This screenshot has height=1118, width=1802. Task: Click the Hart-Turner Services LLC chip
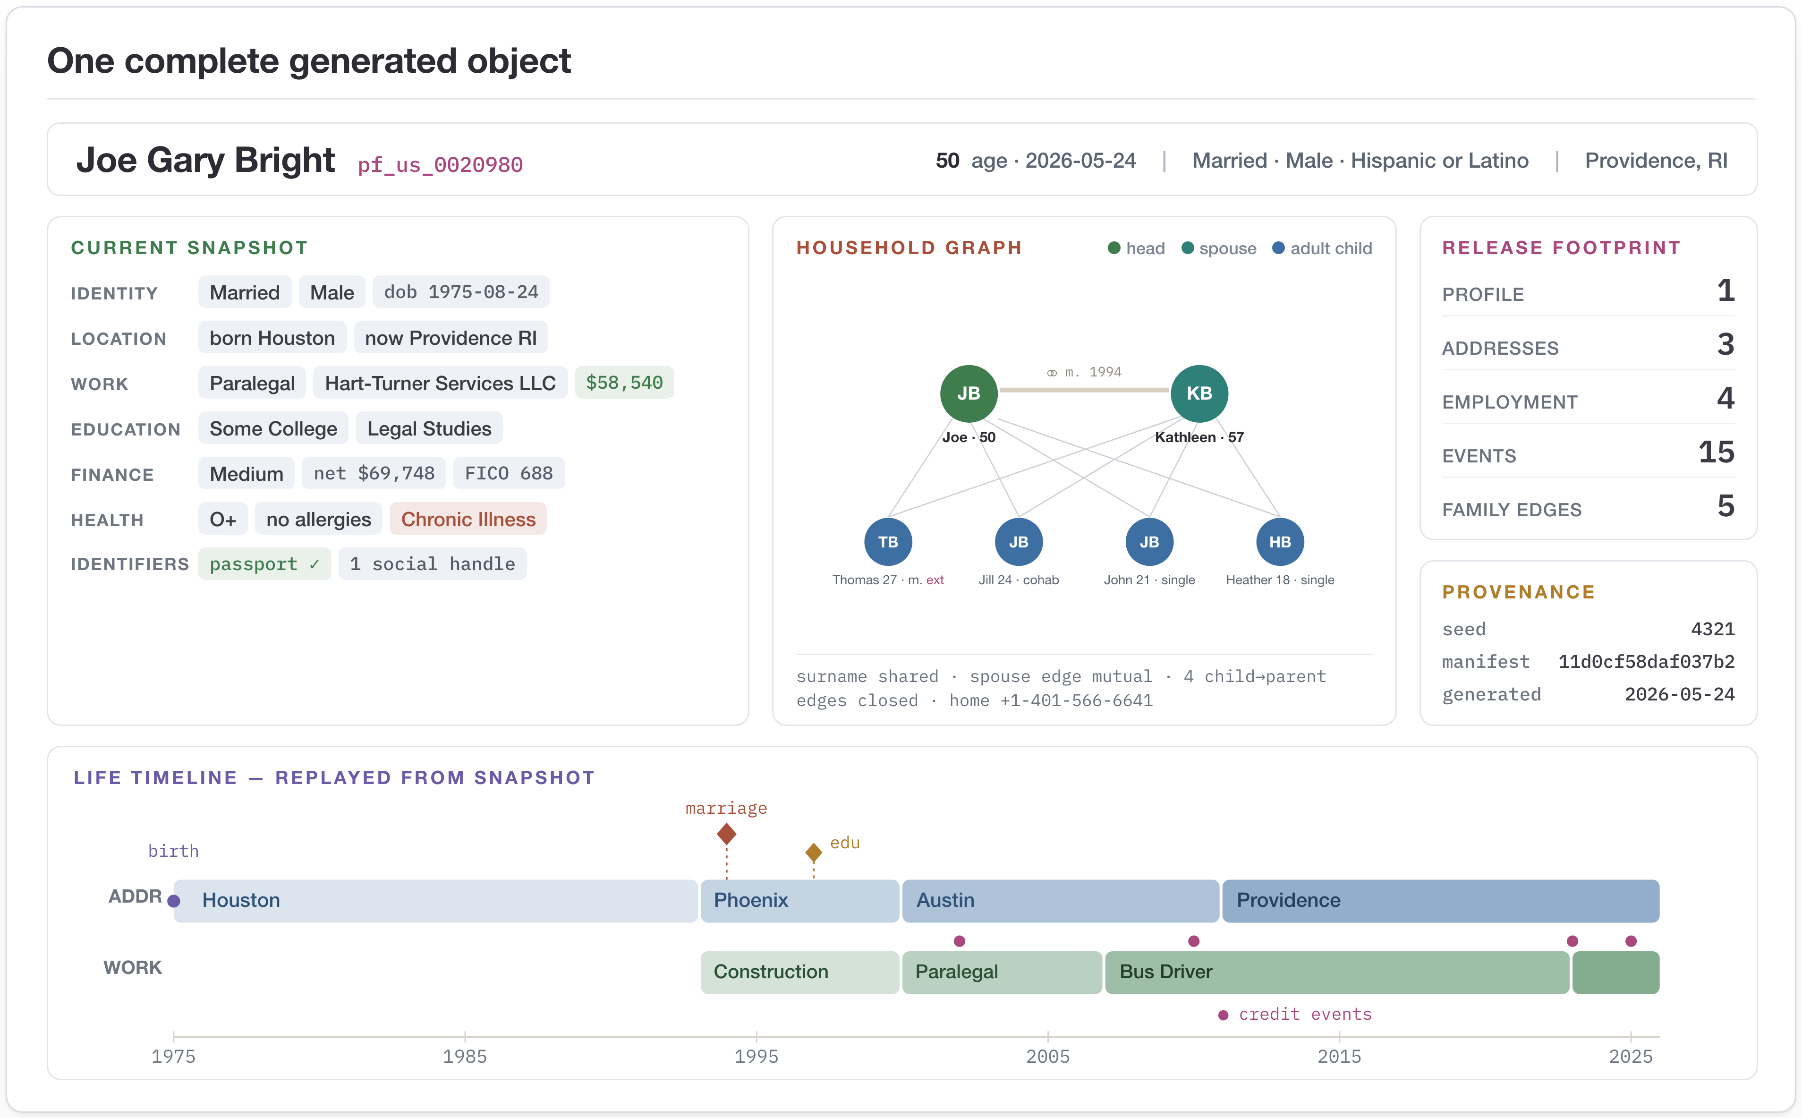441,383
